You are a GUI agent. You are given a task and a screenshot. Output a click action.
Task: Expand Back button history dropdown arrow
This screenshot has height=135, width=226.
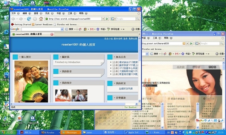tap(17, 19)
